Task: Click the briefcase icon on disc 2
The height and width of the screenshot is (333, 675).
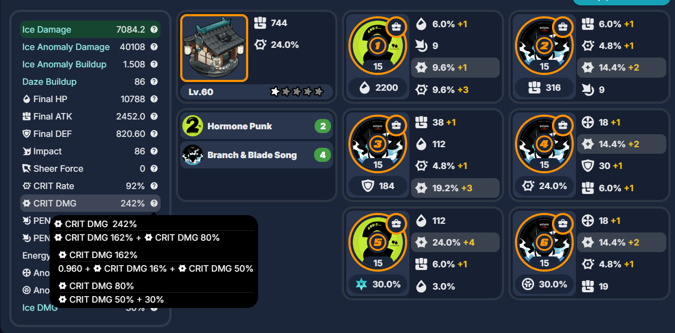Action: coord(563,27)
